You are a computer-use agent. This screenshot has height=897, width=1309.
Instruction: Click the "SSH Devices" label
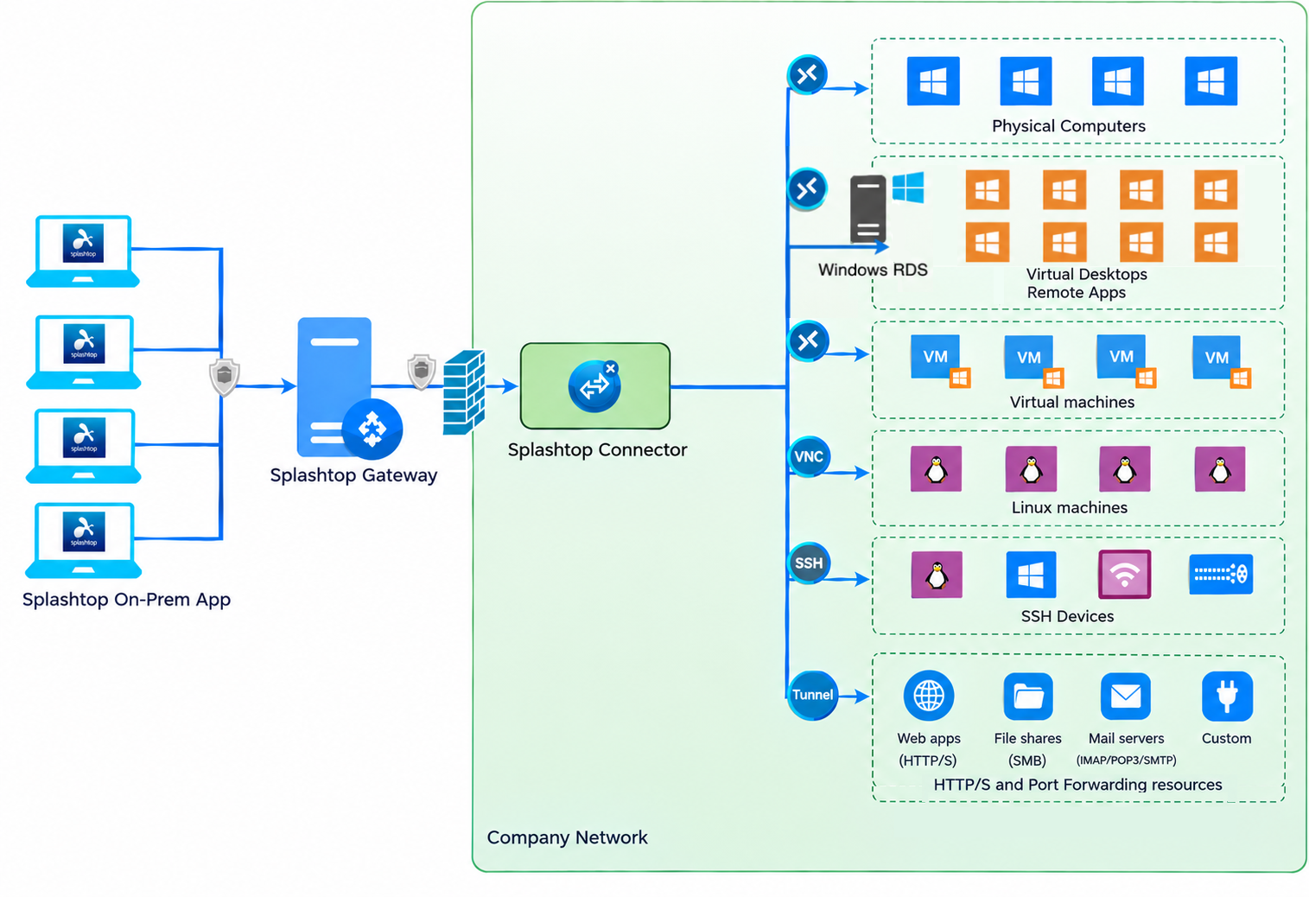[x=1067, y=616]
